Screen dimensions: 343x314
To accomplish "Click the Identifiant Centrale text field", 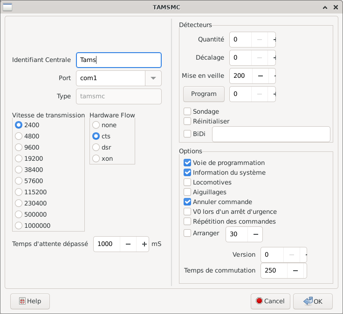I will coord(118,60).
